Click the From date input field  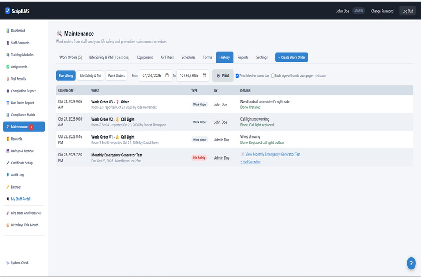pos(155,75)
